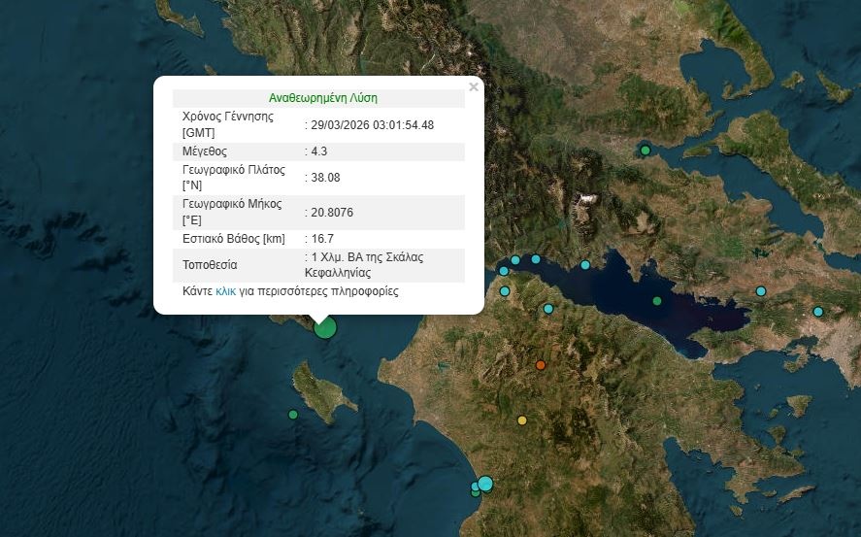Click the 'Αναθεωρημένη Λύση' popup header
The image size is (861, 537).
(x=323, y=98)
